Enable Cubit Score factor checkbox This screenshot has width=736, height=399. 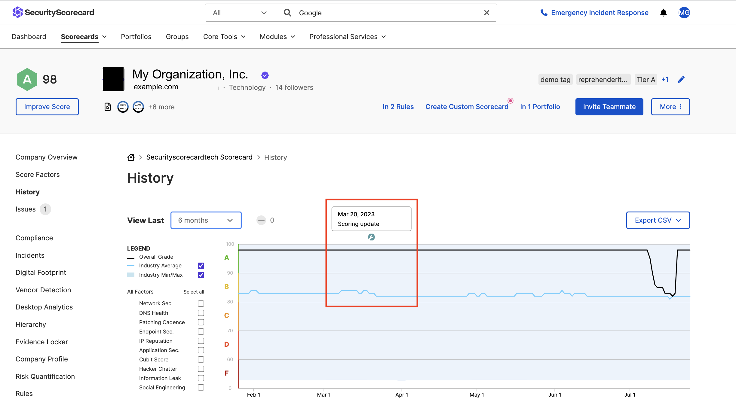[201, 359]
